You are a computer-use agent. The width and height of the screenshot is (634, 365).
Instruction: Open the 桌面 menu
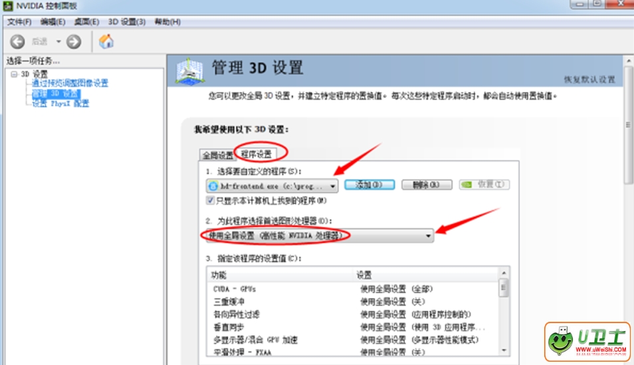tap(86, 22)
